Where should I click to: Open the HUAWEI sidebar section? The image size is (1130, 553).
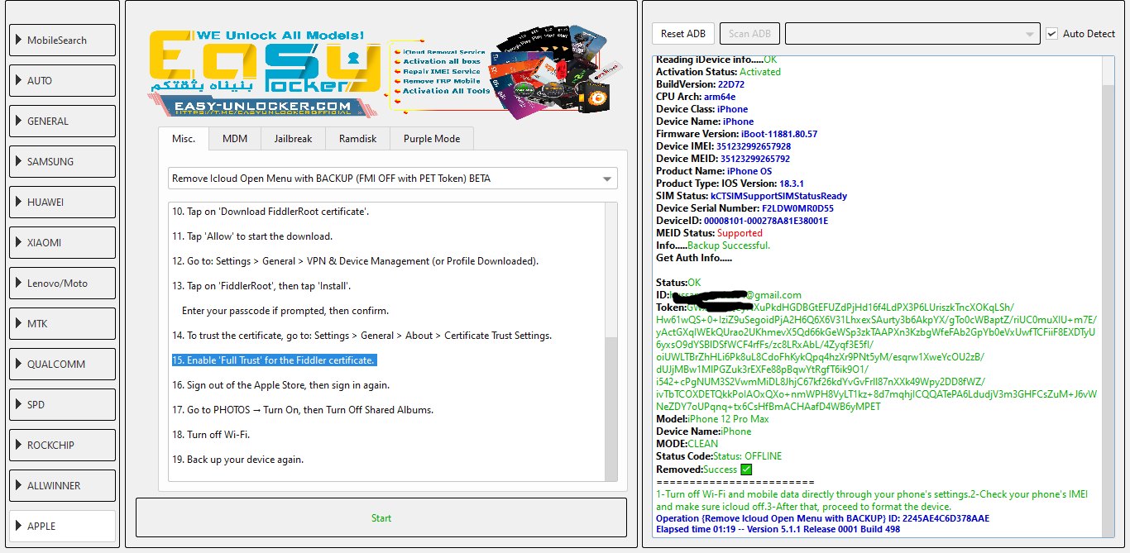62,202
